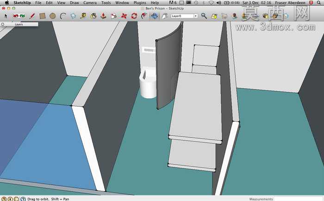Click the Zoom Extents icon
The image size is (324, 201).
pyautogui.click(x=214, y=16)
